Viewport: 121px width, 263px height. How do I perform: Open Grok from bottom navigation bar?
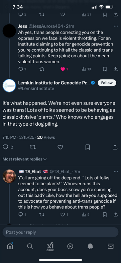50,246
